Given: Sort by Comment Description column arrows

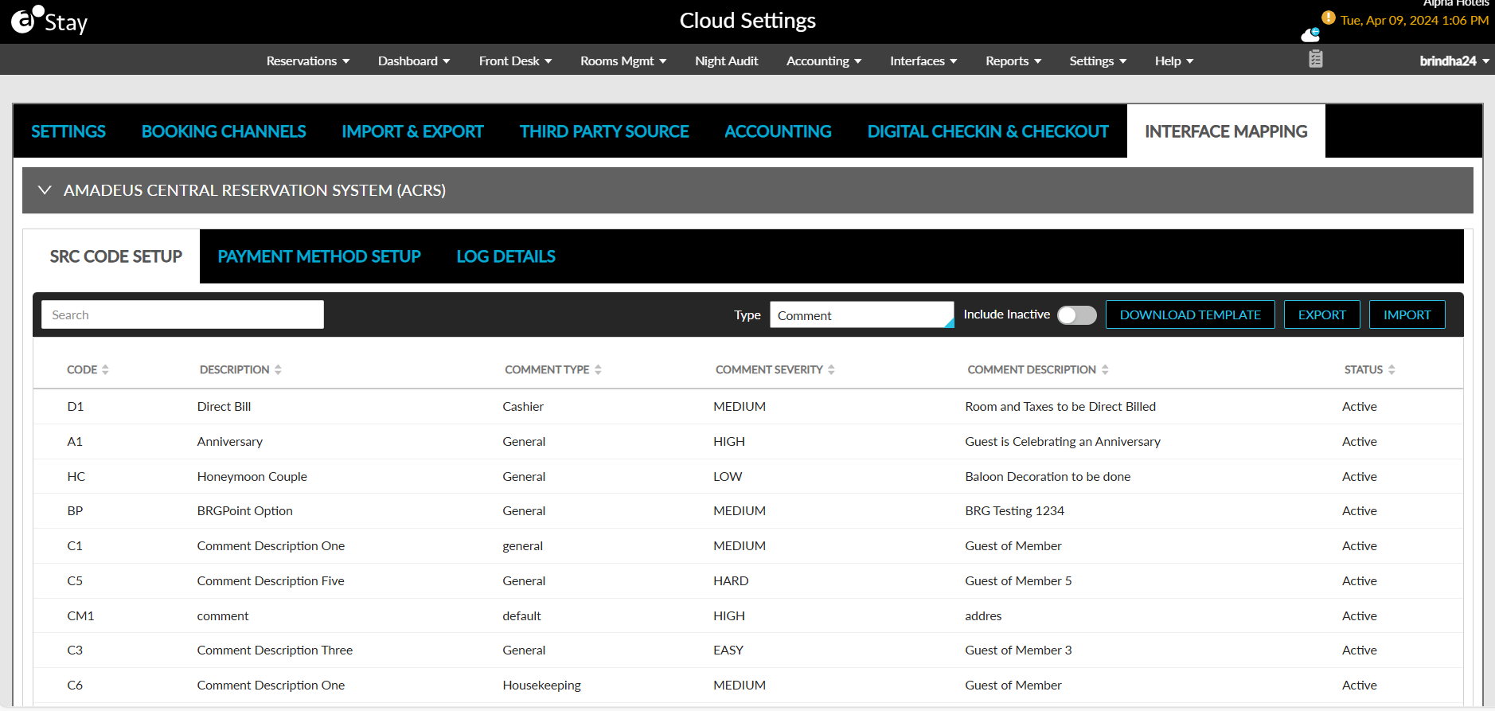Looking at the screenshot, I should point(1105,369).
